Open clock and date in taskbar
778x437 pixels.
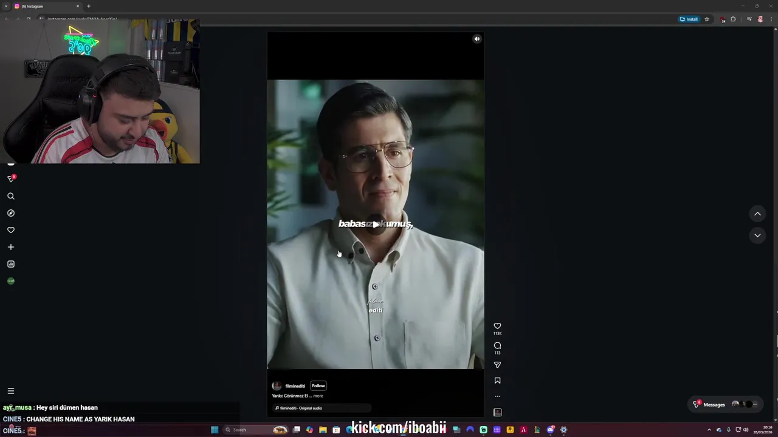763,430
